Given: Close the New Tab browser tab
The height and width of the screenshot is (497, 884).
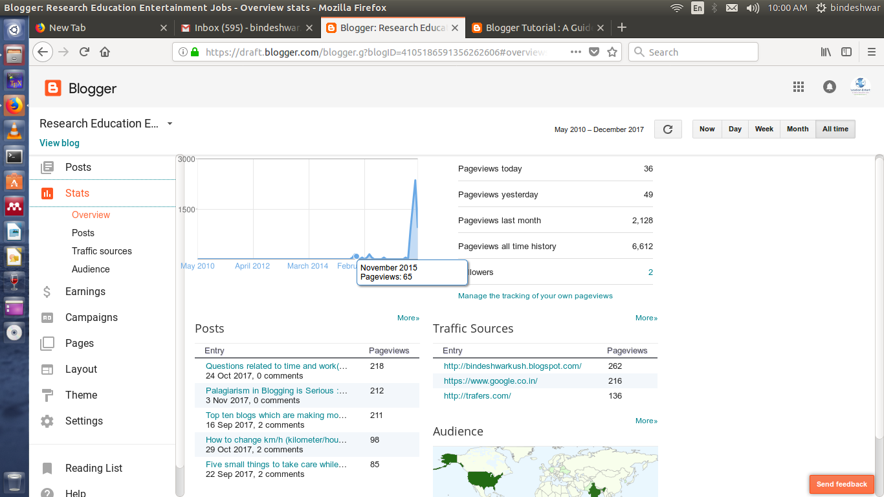Looking at the screenshot, I should [x=163, y=28].
